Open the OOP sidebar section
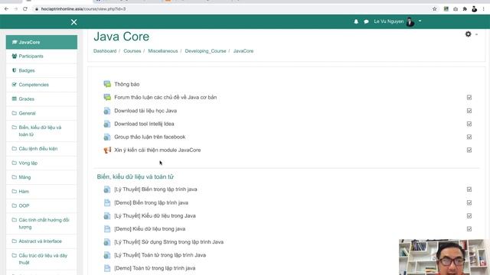 [41, 205]
